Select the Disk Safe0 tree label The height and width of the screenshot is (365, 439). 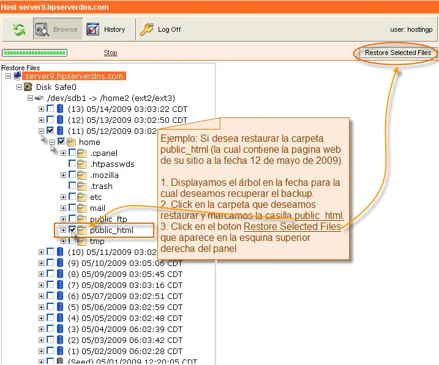[x=56, y=87]
